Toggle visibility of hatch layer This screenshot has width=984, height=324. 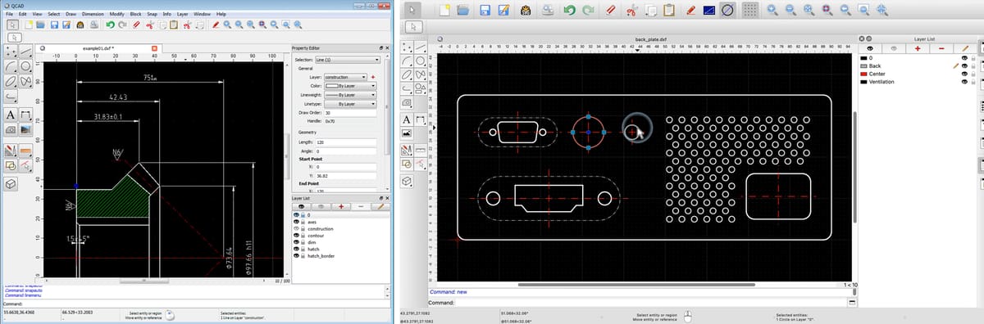(x=296, y=249)
